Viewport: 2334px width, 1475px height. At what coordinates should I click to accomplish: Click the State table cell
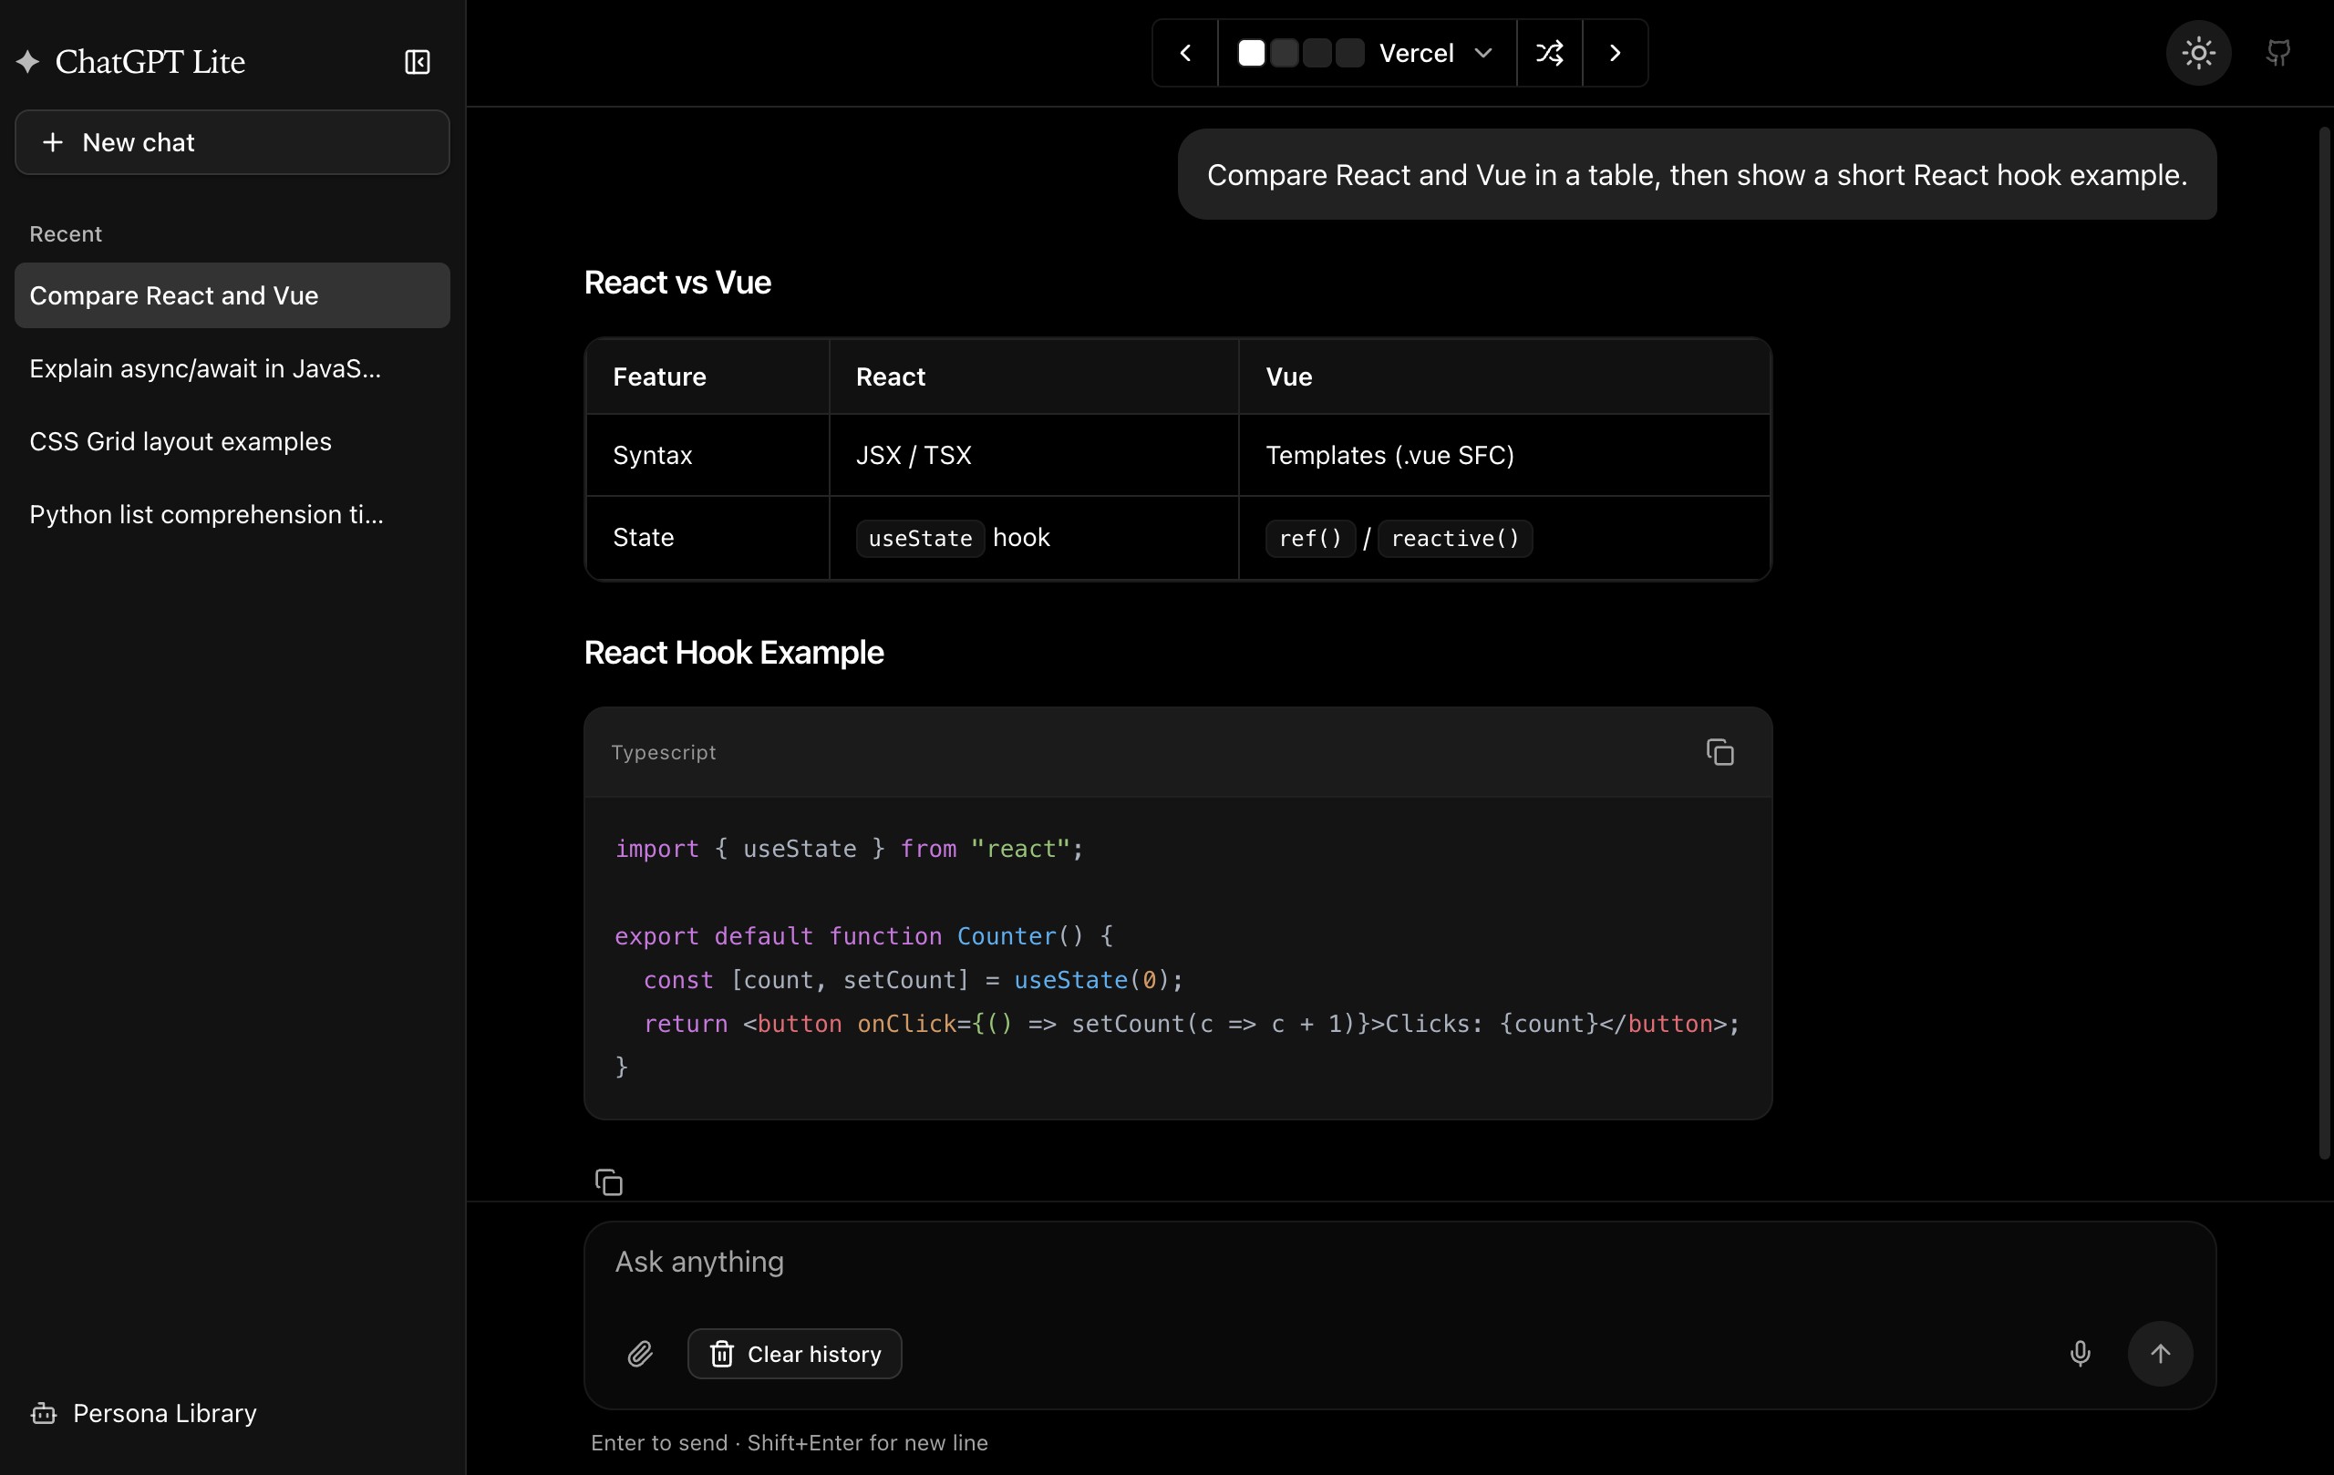point(707,538)
